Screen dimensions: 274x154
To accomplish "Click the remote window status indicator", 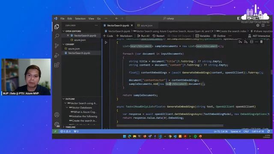I will point(55,131).
